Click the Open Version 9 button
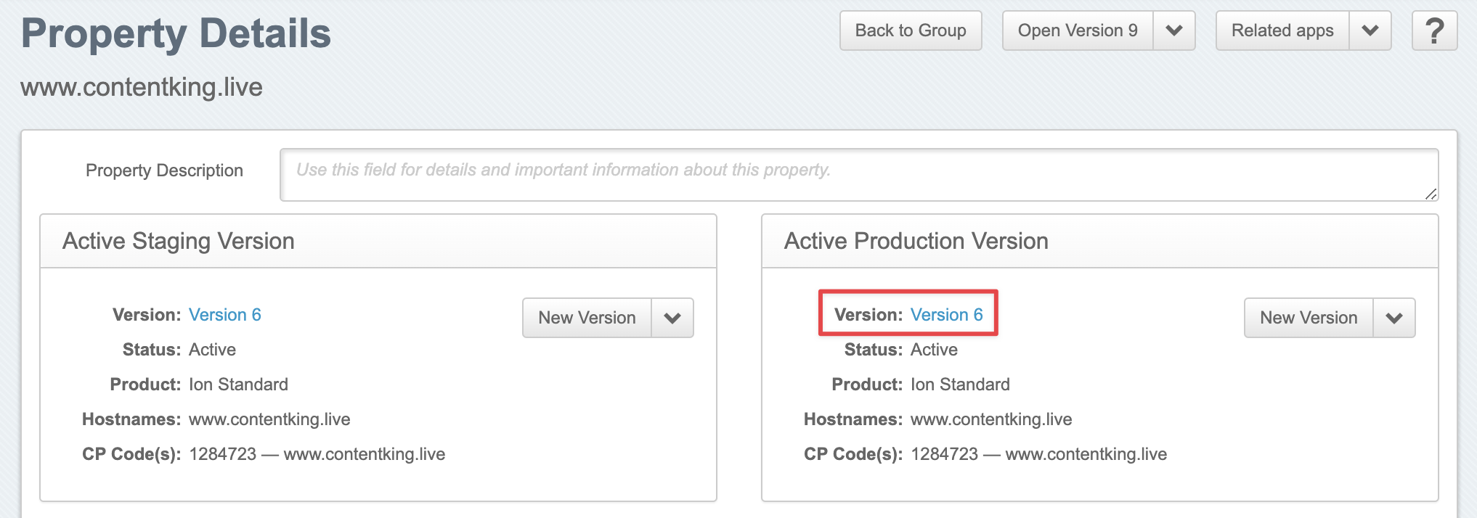Image resolution: width=1477 pixels, height=518 pixels. 1078,30
